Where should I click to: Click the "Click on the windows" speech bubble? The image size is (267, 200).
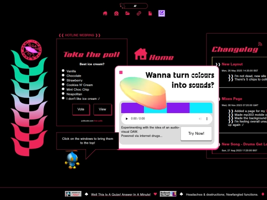click(88, 141)
